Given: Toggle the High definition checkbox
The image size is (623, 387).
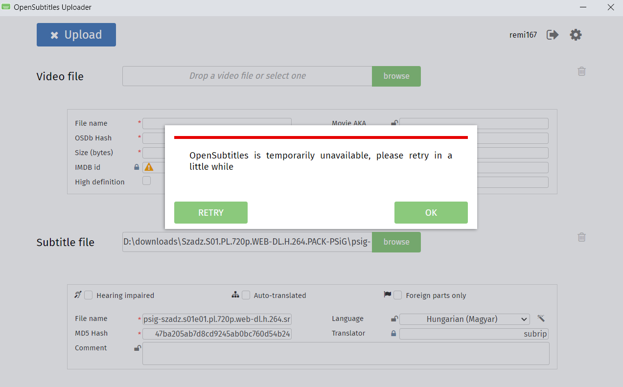Looking at the screenshot, I should coord(146,181).
